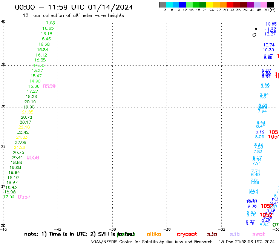Click the wave height value 20.09

click(20, 142)
